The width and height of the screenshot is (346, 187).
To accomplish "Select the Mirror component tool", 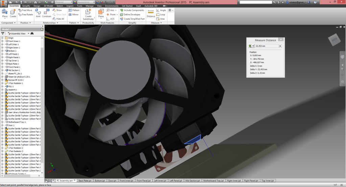I will click(73, 15).
